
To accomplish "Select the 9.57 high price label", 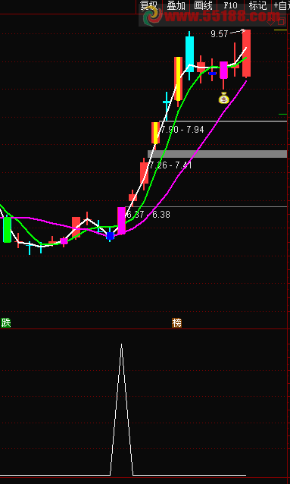I will pos(219,34).
